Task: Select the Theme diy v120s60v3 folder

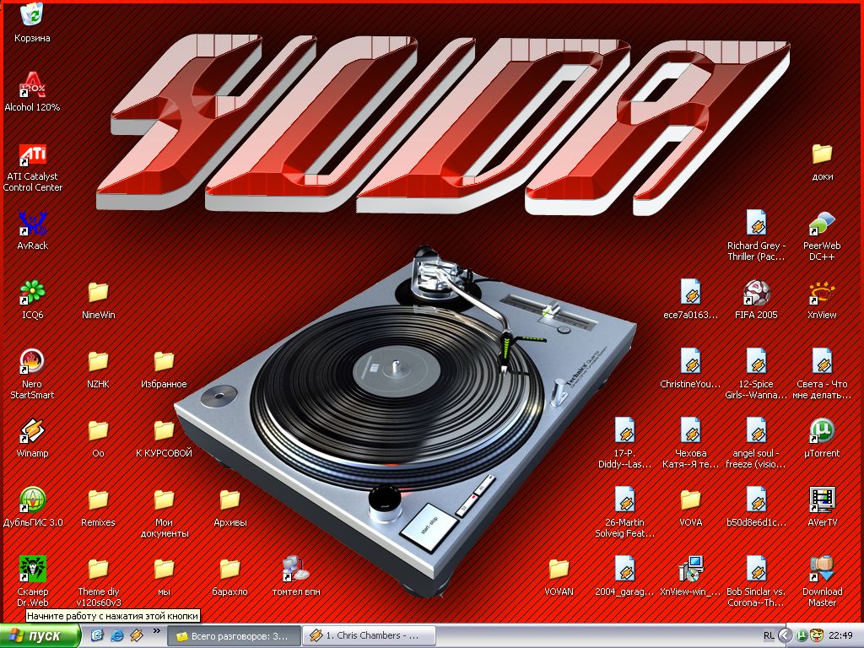Action: (x=99, y=581)
